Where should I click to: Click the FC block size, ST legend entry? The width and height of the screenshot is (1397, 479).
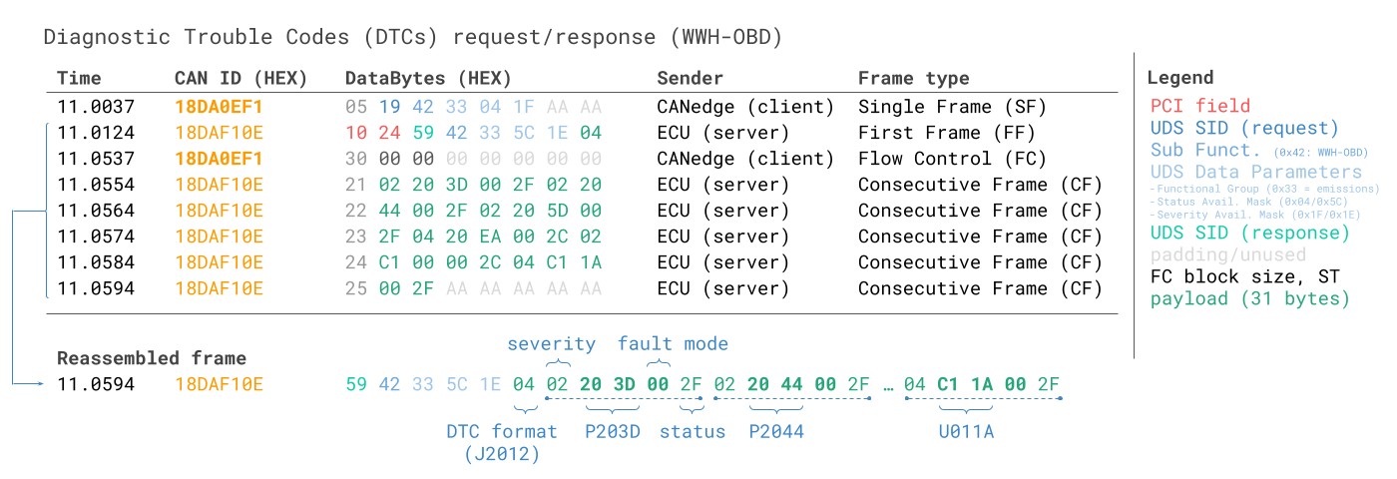point(1244,277)
